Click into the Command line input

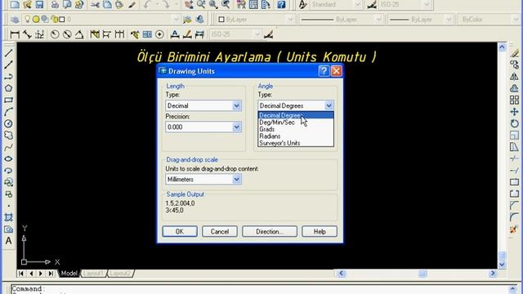(260, 289)
